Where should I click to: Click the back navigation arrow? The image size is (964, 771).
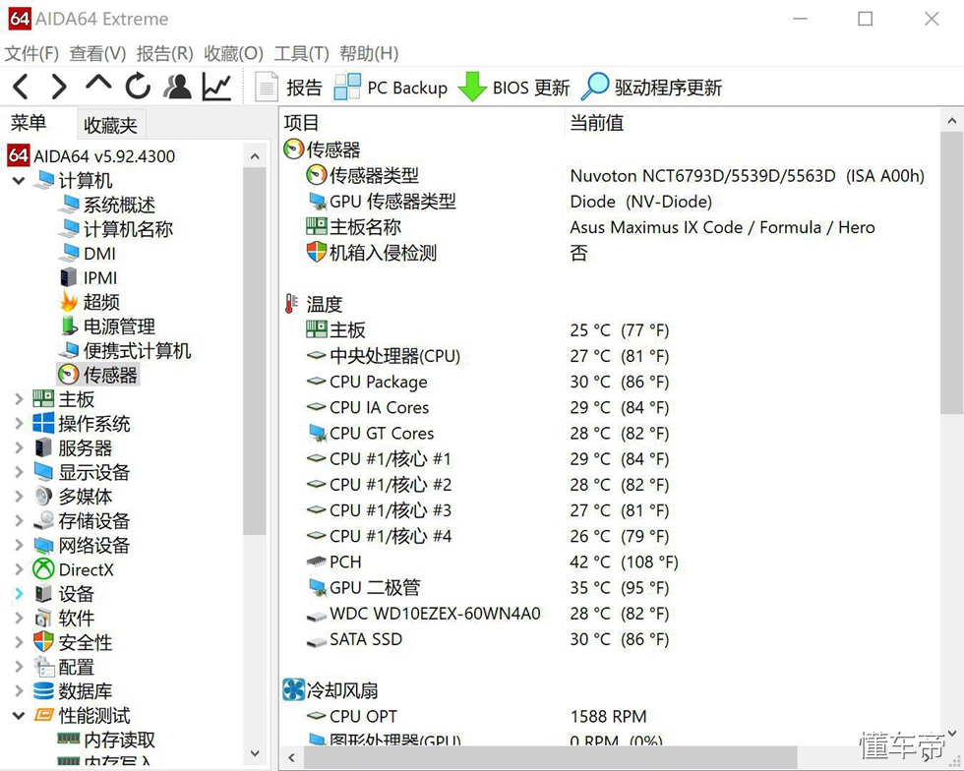[x=20, y=87]
